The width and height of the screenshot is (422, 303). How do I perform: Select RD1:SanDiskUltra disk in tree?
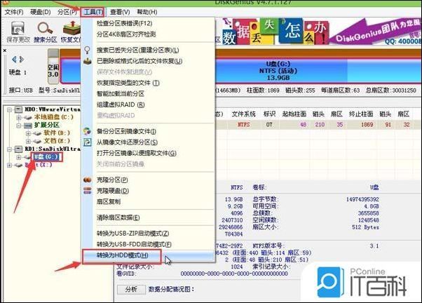pyautogui.click(x=53, y=149)
